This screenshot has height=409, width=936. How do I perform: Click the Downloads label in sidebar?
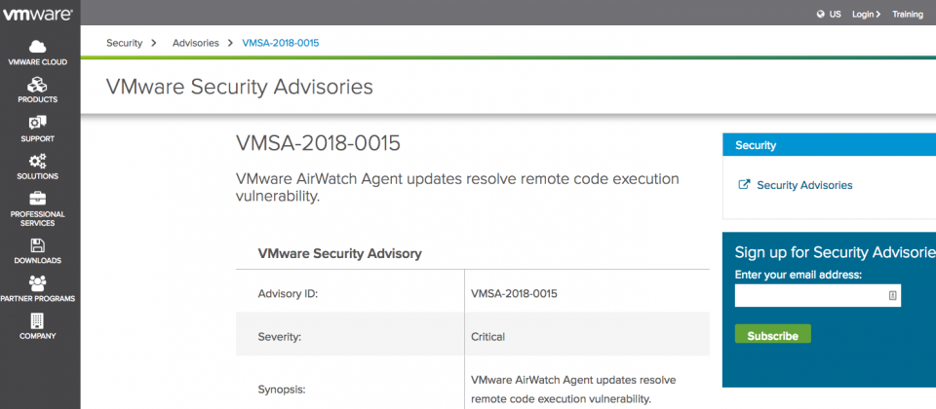(x=38, y=261)
